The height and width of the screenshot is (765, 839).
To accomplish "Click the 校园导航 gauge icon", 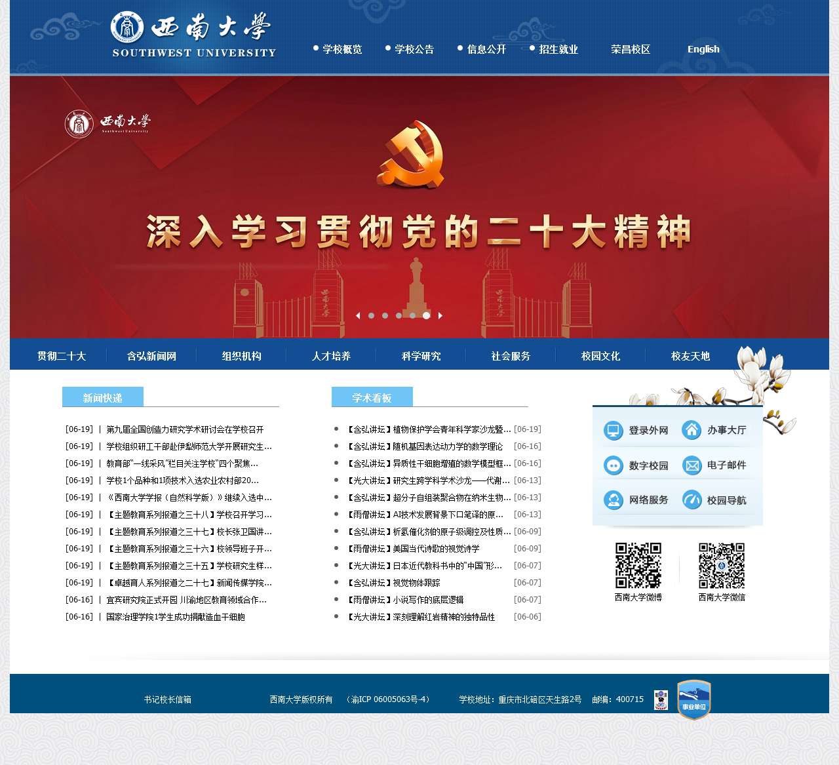I will pyautogui.click(x=692, y=500).
